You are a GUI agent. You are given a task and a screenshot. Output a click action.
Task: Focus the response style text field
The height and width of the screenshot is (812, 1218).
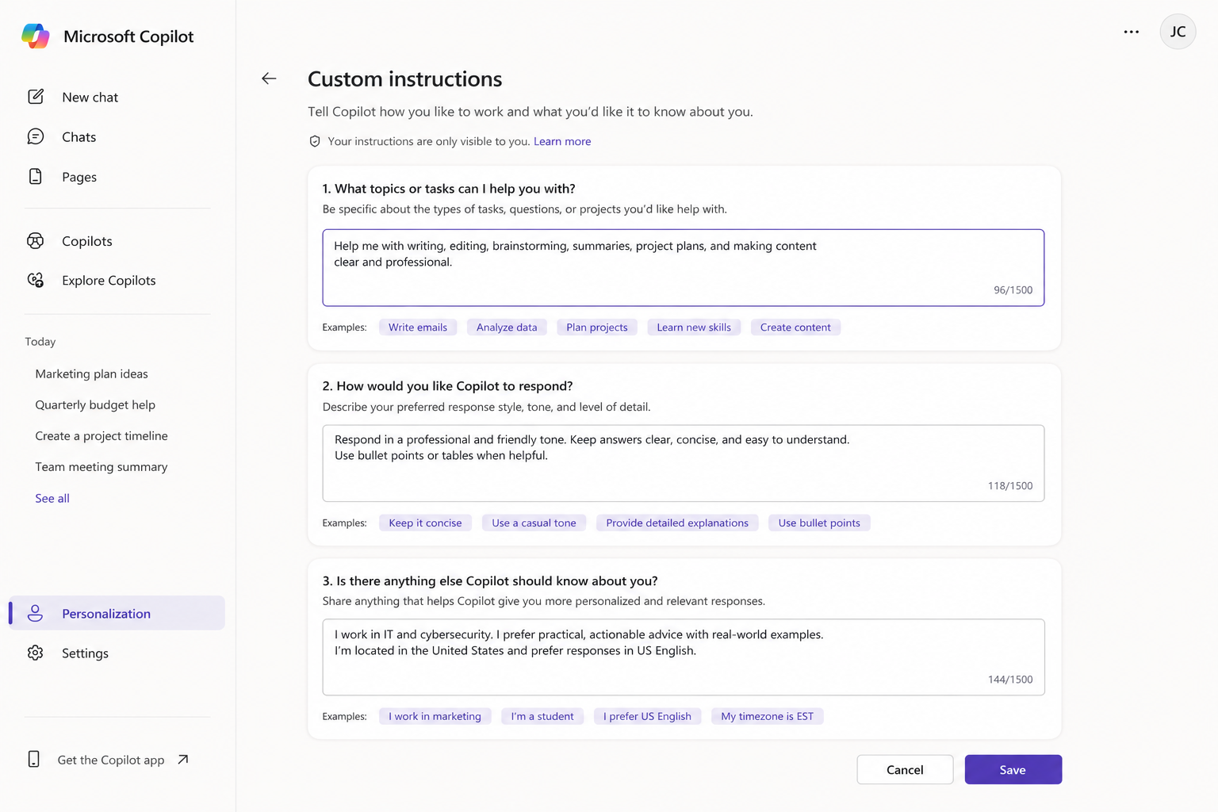[683, 463]
